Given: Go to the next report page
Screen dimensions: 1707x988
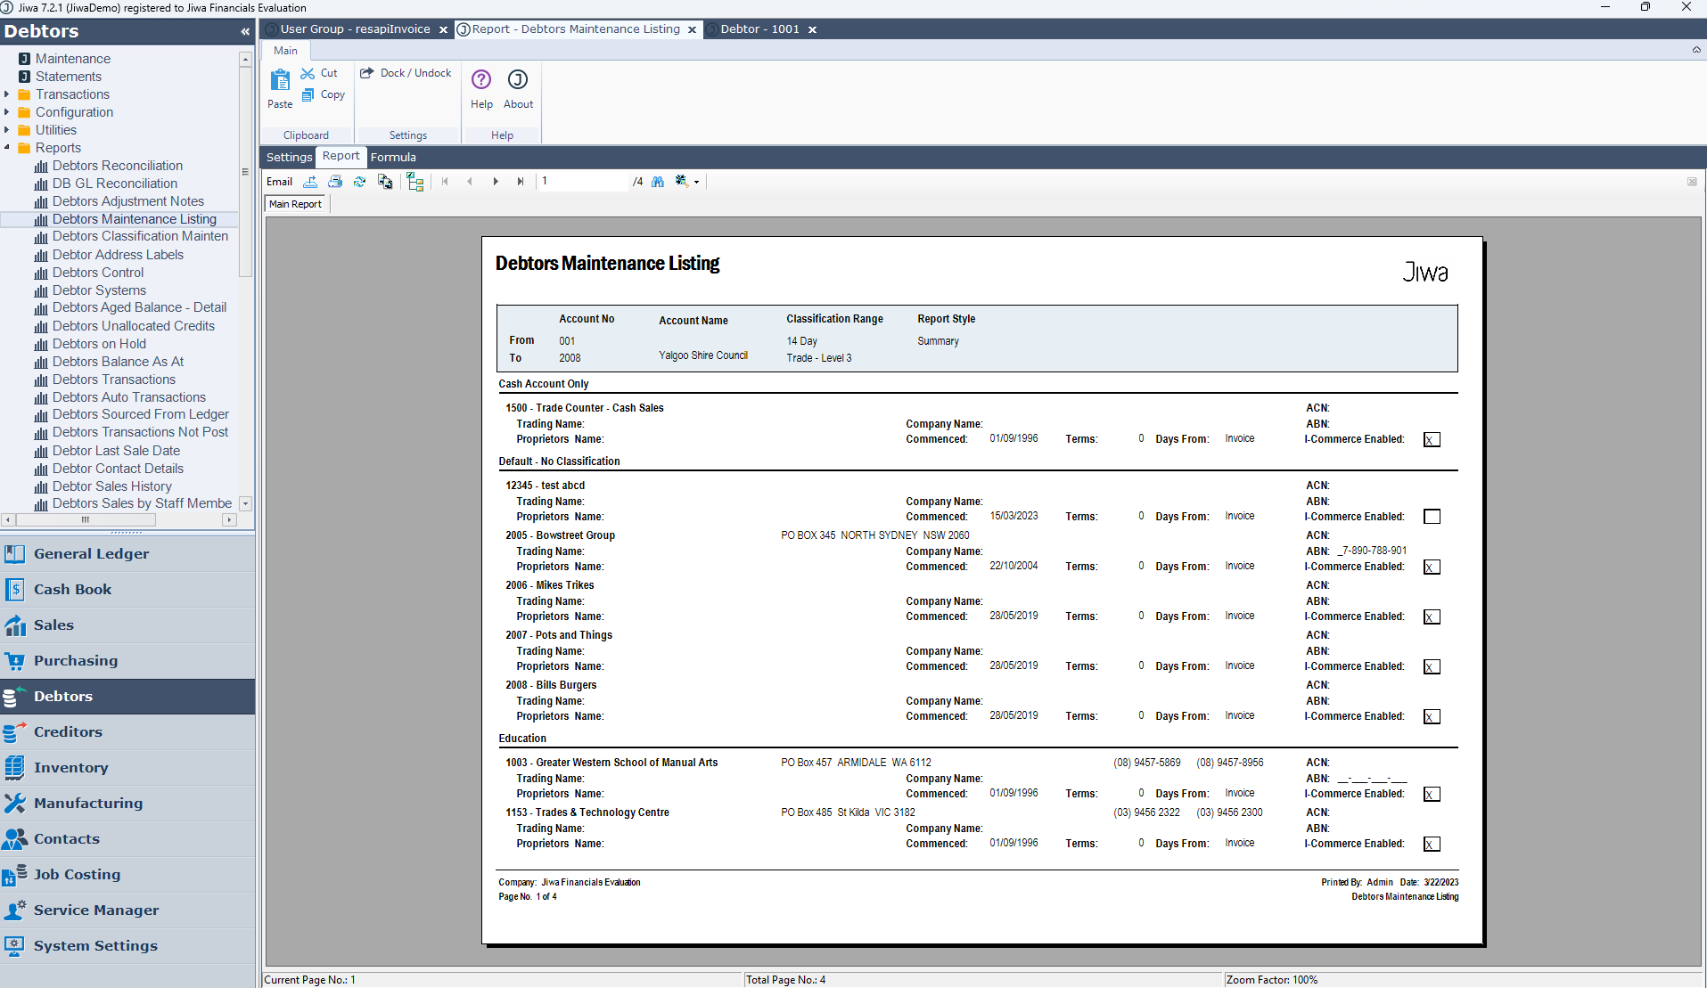Looking at the screenshot, I should [x=496, y=182].
